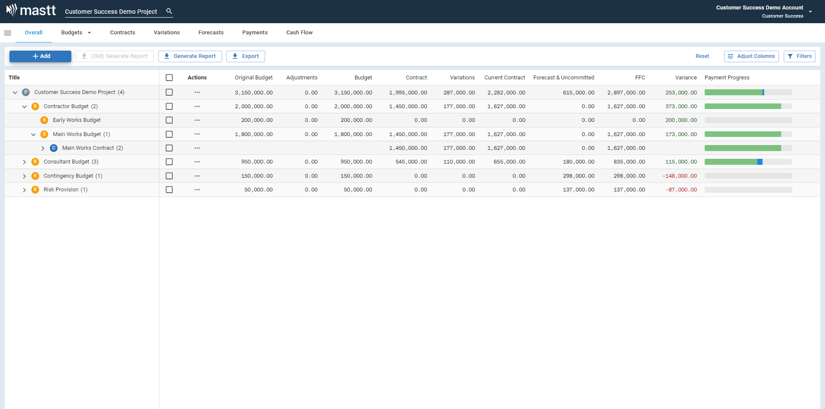
Task: Click the Contractor Budget payment progress bar
Action: point(748,106)
